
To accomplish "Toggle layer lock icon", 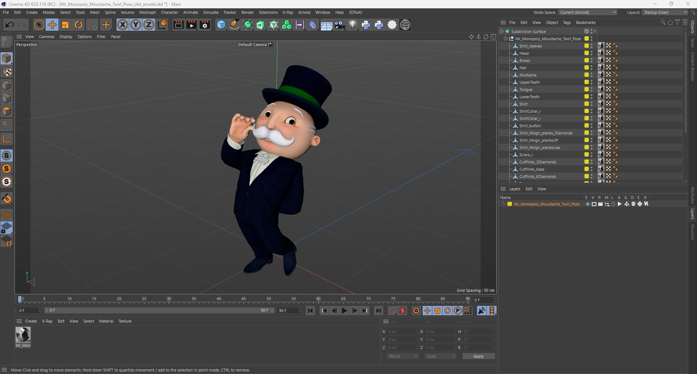I will (613, 204).
